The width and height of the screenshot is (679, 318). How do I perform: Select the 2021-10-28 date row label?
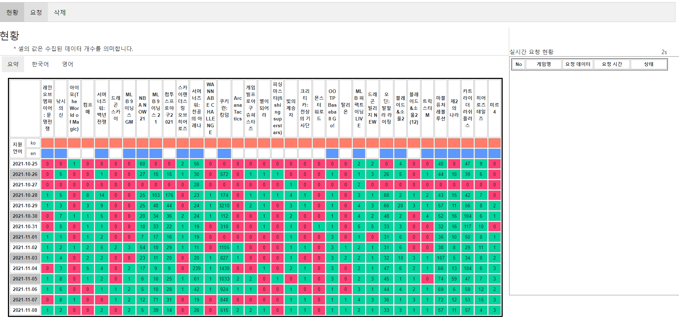[25, 195]
